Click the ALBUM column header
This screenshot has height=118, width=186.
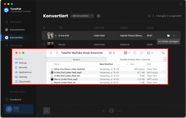click(x=124, y=28)
